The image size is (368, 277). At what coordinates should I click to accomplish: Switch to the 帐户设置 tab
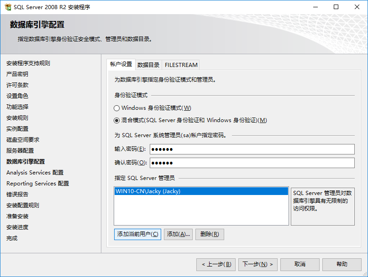click(121, 64)
